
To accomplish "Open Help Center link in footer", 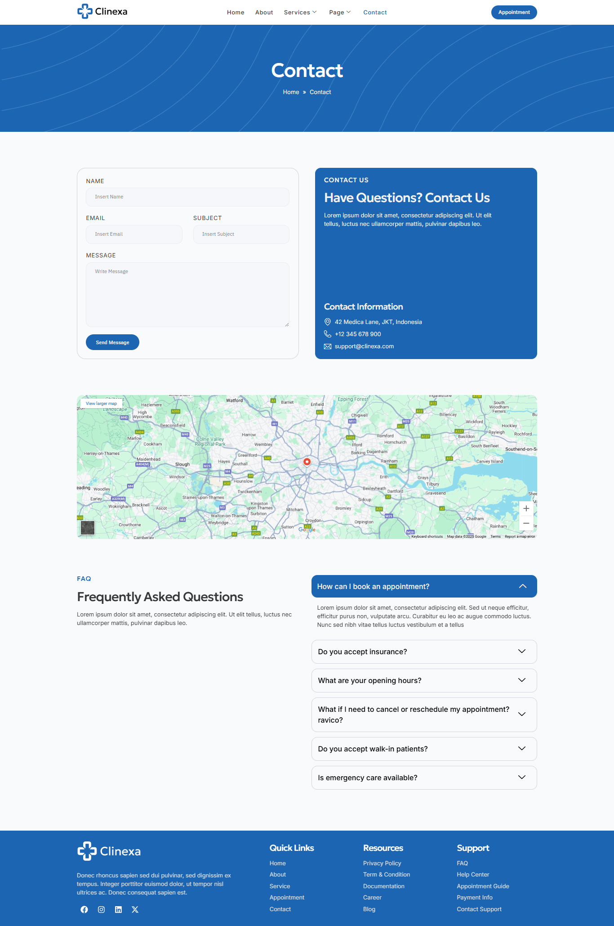I will [x=473, y=874].
